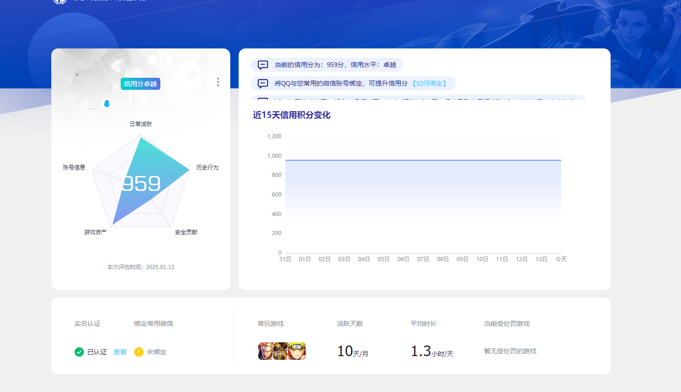
Task: Click the 1,200 value on the chart y-axis
Action: coord(274,136)
